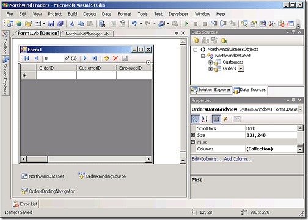Click Move First in binding navigator
The width and height of the screenshot is (308, 220).
27,59
